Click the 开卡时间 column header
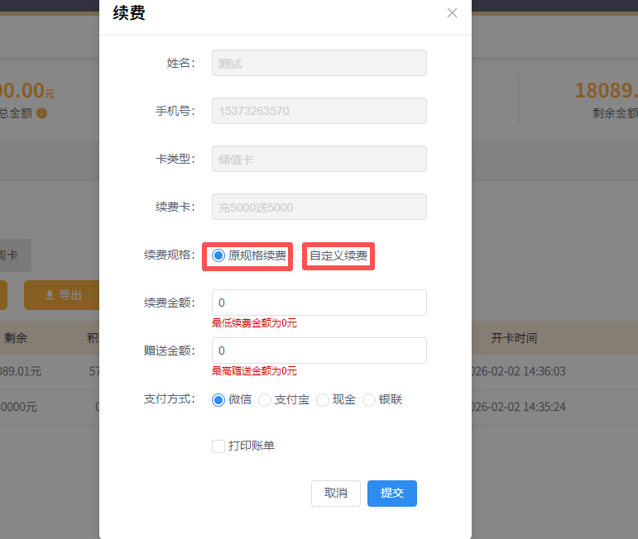 tap(514, 338)
